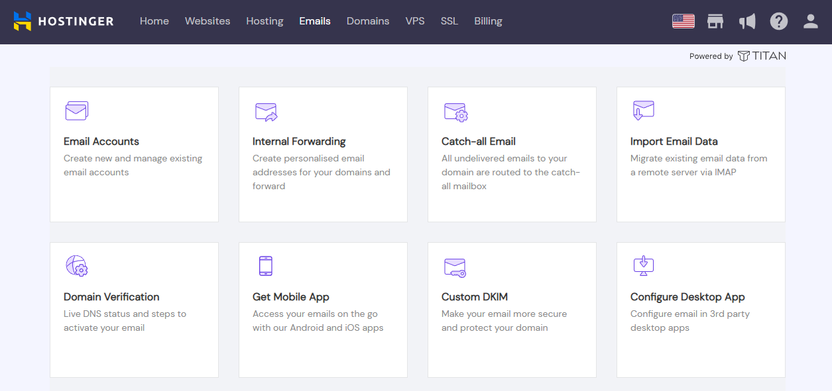
Task: Click the Email Accounts envelope icon
Action: [76, 110]
